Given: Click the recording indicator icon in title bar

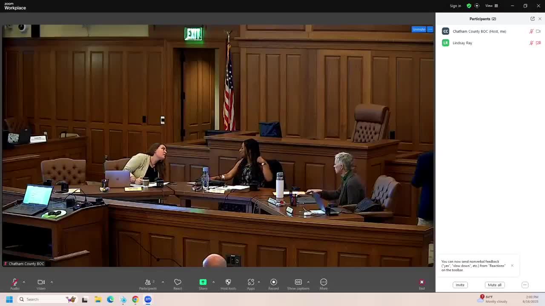Looking at the screenshot, I should point(477,6).
